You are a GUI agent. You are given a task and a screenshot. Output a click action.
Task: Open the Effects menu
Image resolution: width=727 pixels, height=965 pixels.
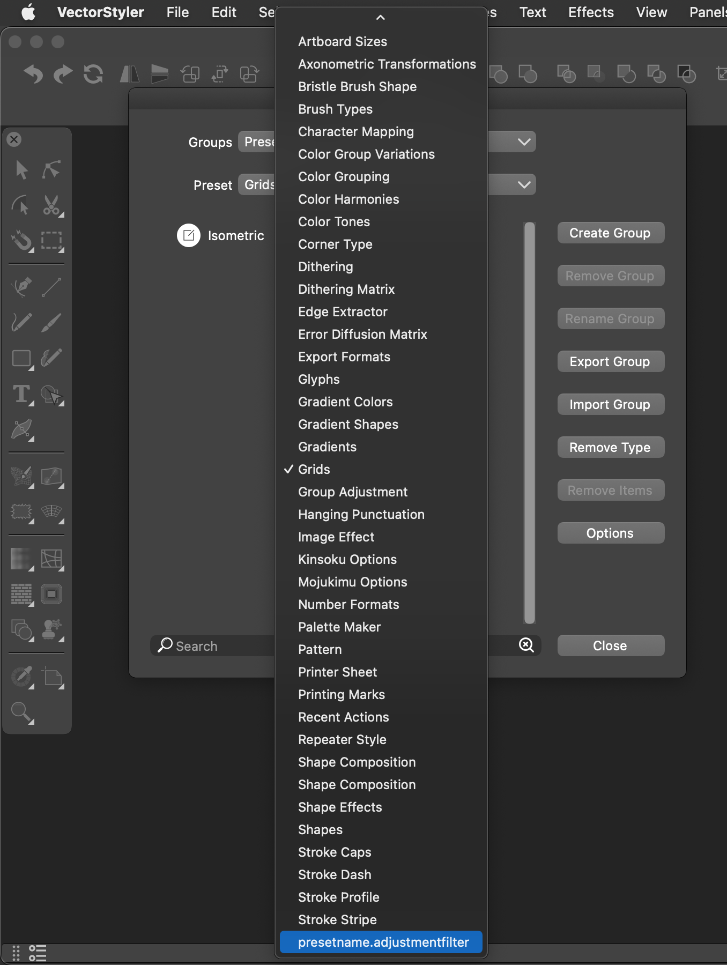tap(591, 12)
